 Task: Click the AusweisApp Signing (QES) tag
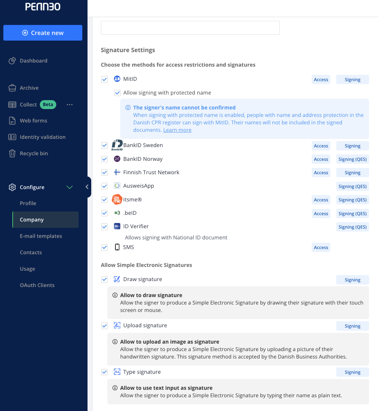[353, 187]
